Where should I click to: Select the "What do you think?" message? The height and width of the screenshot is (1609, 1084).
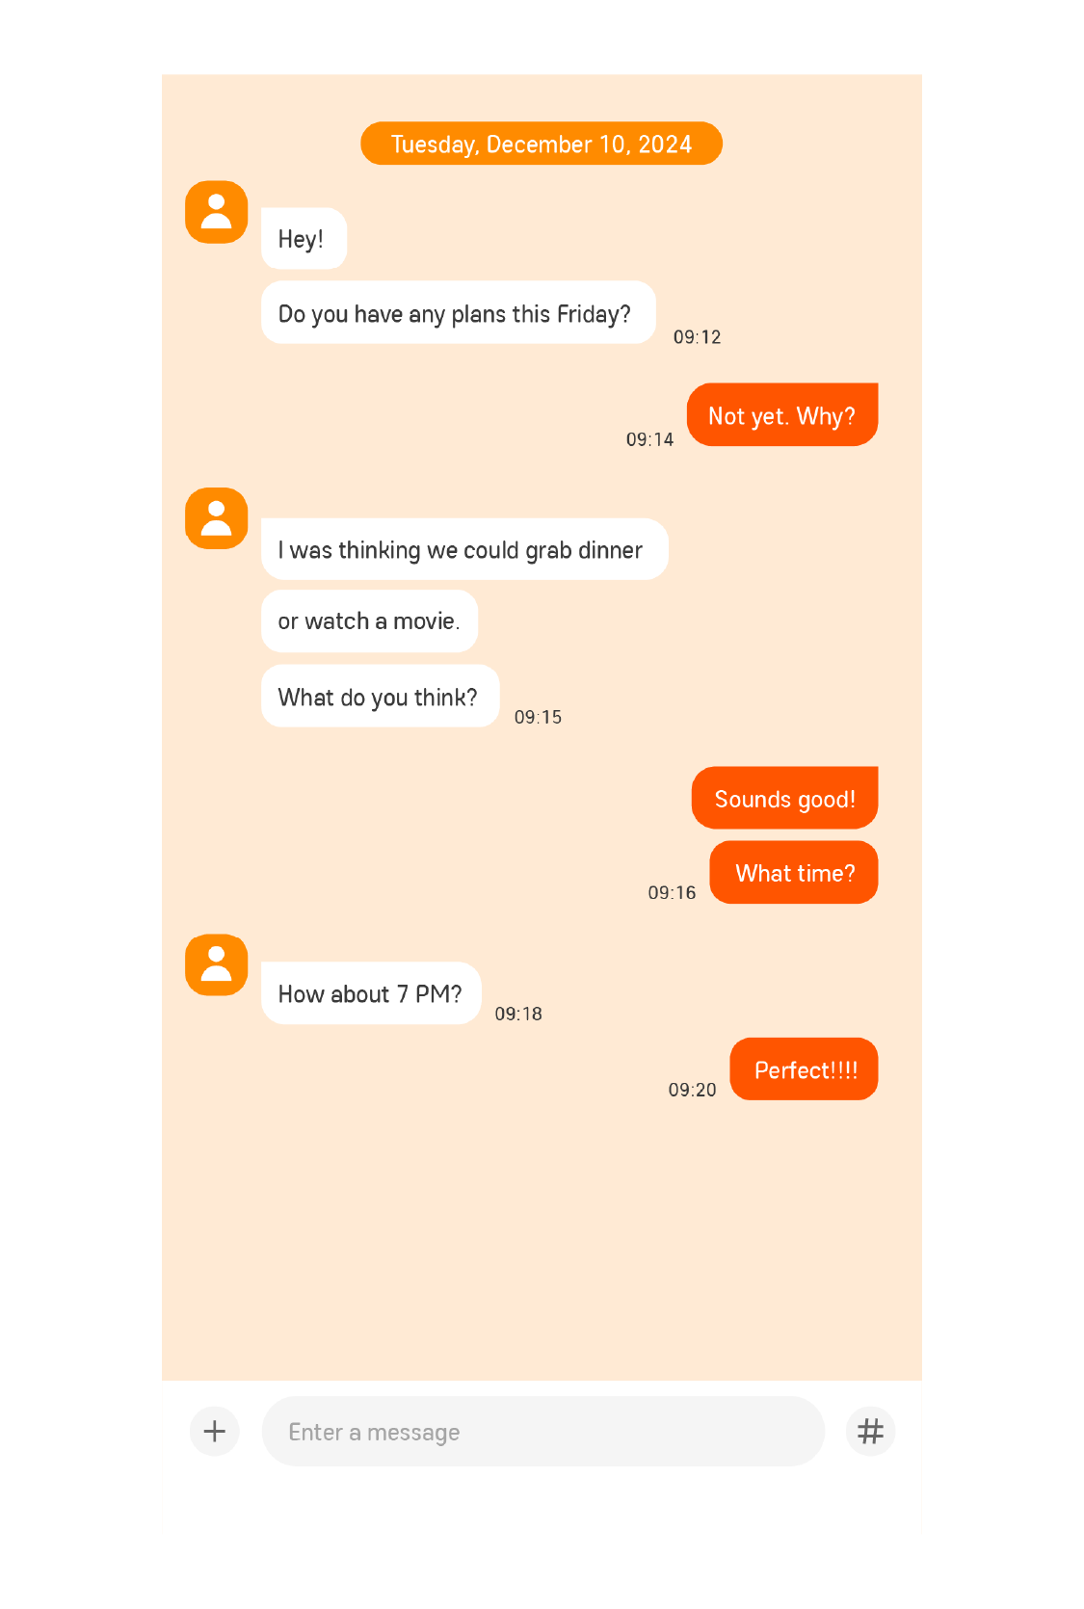(380, 696)
